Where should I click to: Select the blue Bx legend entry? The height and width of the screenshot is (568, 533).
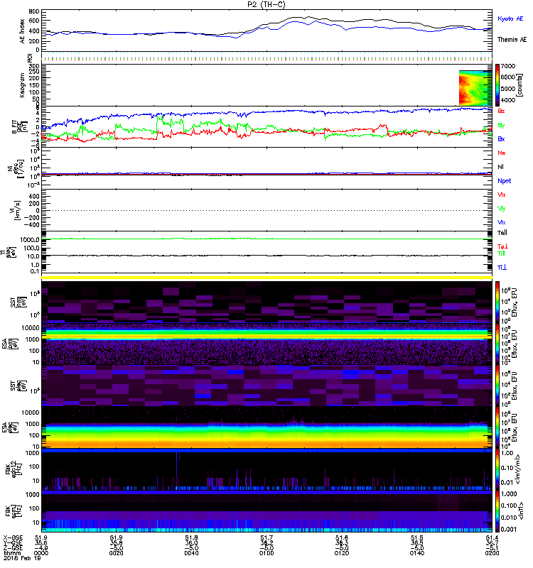[502, 139]
